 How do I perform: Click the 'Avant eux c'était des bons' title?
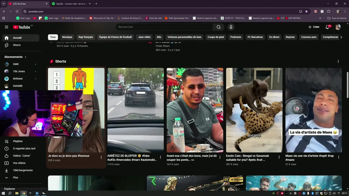(192, 158)
